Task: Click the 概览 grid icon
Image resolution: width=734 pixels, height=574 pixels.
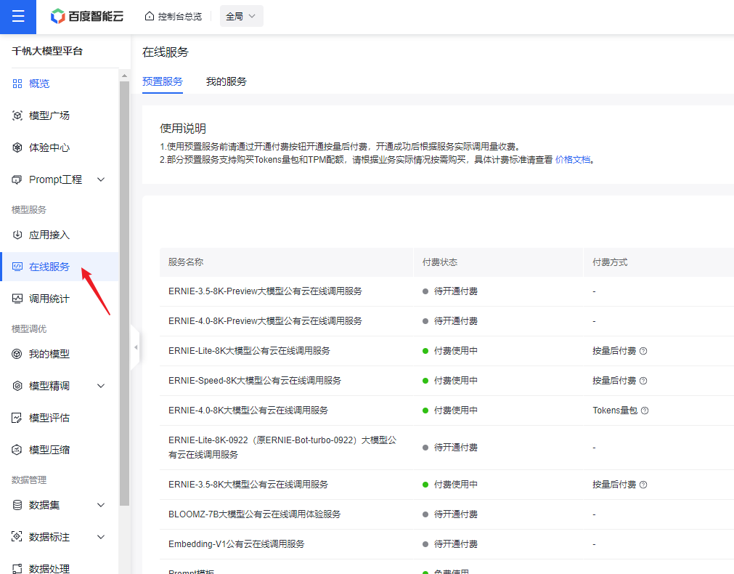Action: tap(17, 84)
